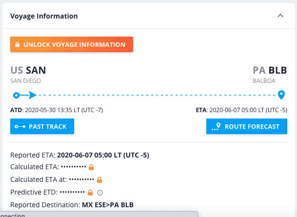Click the BALBOA port name
Viewport: 297px width, 217px height.
click(x=264, y=81)
